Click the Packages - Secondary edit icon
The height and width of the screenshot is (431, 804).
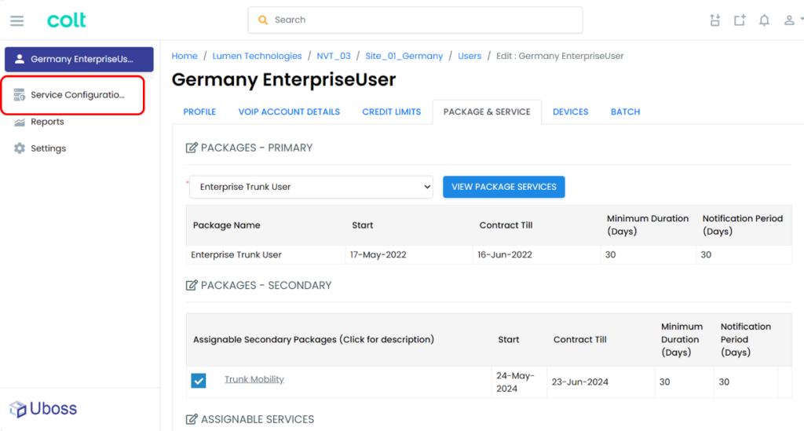192,285
